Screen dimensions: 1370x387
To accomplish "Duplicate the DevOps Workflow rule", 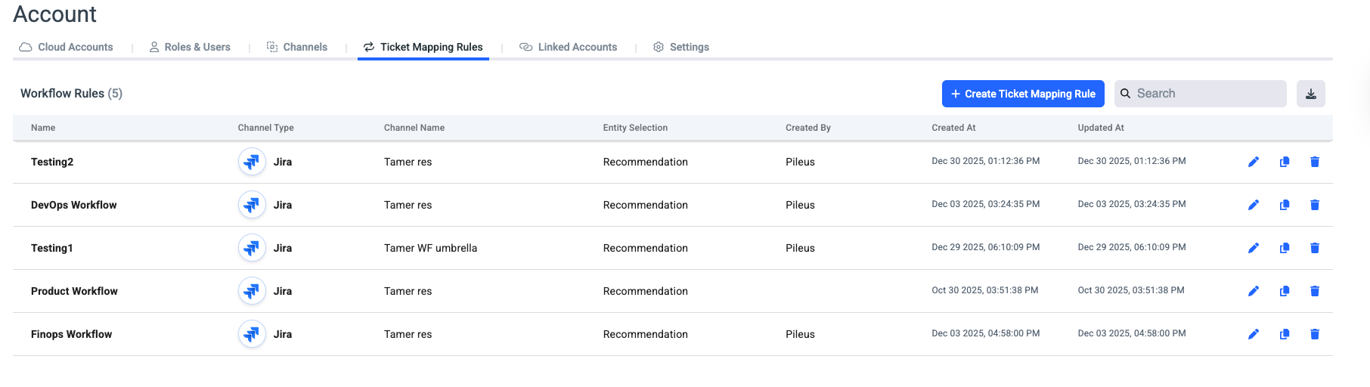I will tap(1285, 205).
